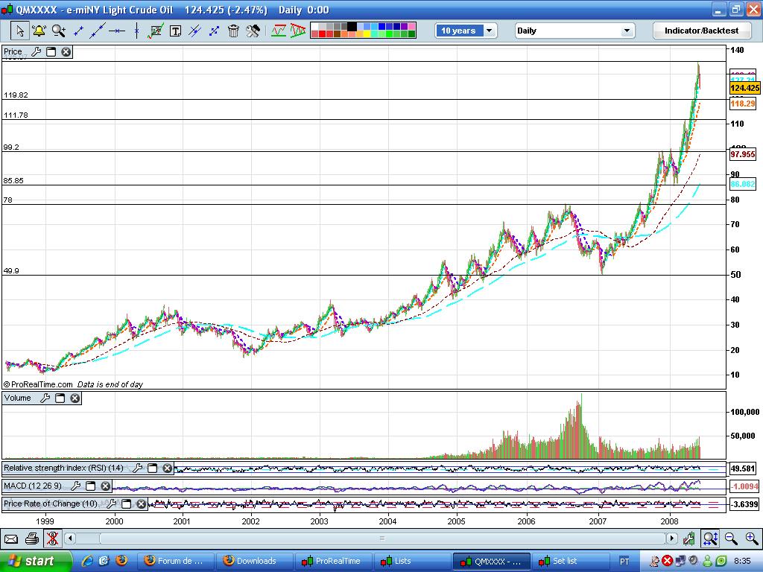Image resolution: width=763 pixels, height=572 pixels.
Task: Toggle the crossed-out cursor mode button
Action: [52, 539]
